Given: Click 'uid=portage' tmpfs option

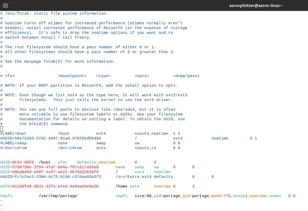Looking at the screenshot, I should click(x=167, y=196).
